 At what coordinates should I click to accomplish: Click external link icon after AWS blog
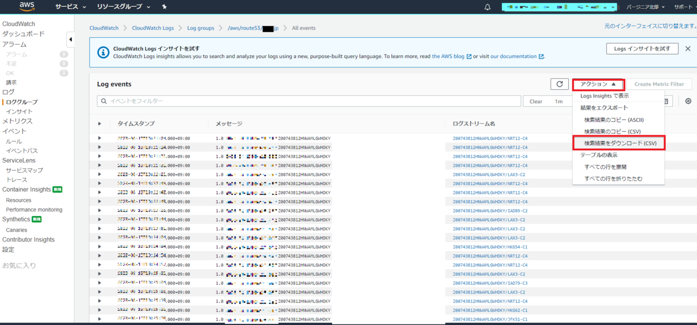click(x=469, y=57)
